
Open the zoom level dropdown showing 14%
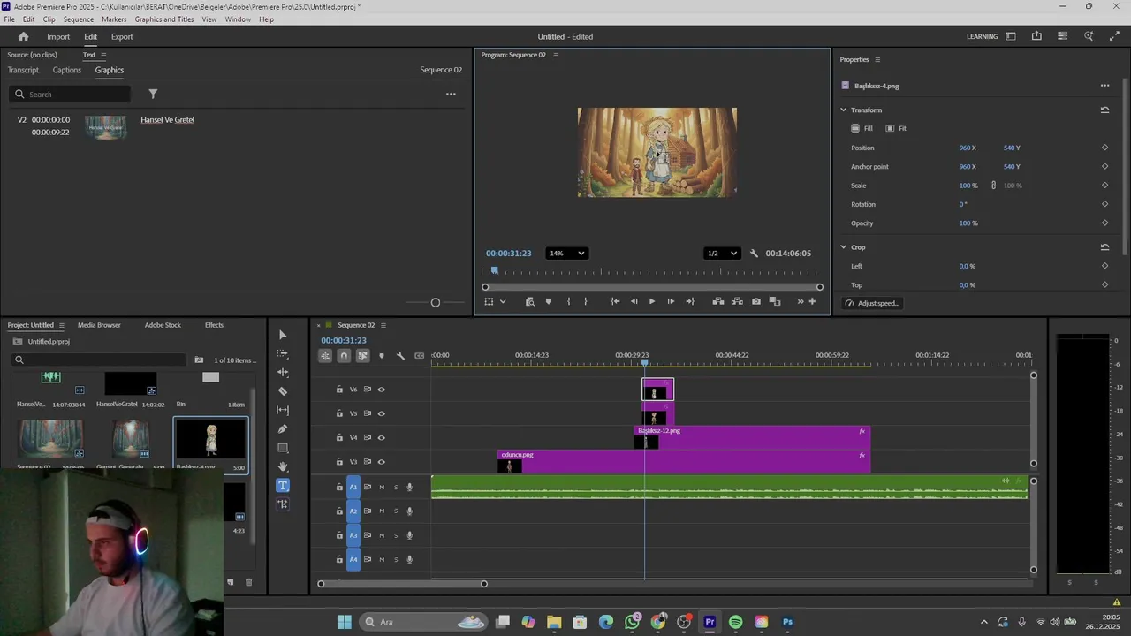tap(566, 254)
